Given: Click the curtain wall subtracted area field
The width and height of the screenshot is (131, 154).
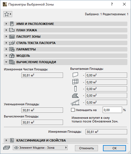Looking at the screenshot, I should [106, 82].
